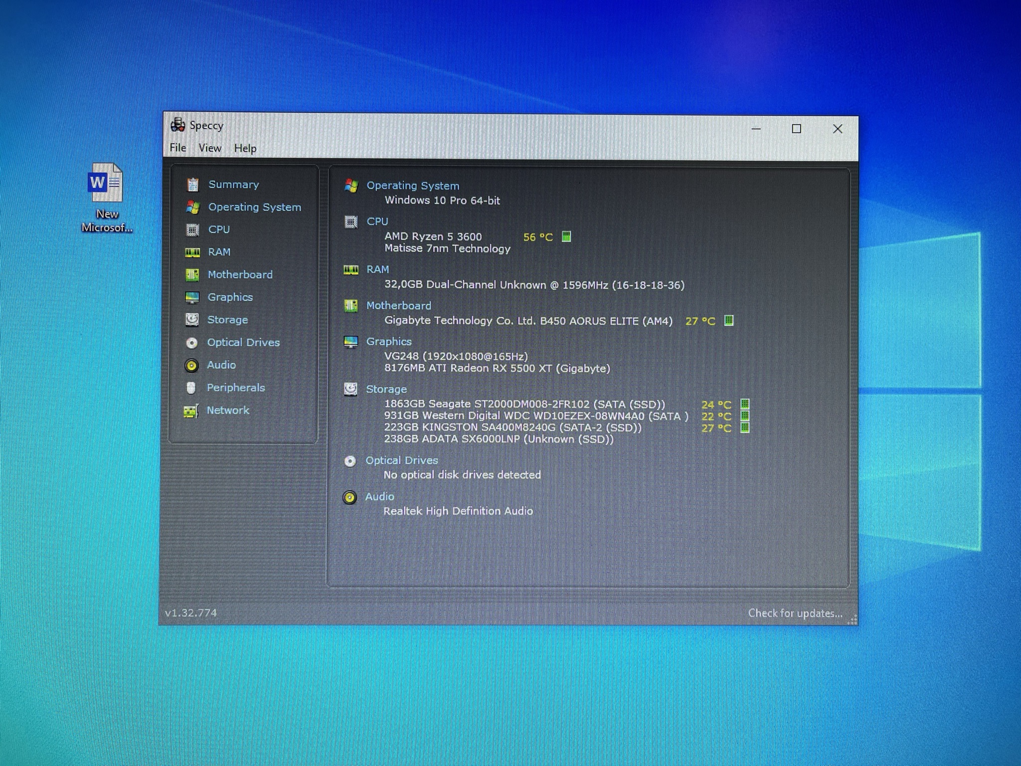The image size is (1021, 766).
Task: Open the Operating System heading in main panel
Action: (413, 186)
